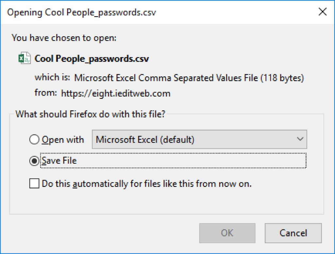Image resolution: width=335 pixels, height=254 pixels.
Task: Click the 'You have chosen to open:' text
Action: pos(64,38)
